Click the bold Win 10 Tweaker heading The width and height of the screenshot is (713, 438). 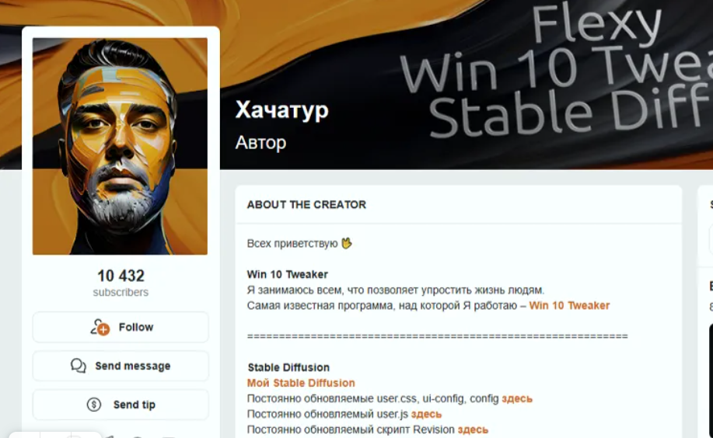tap(288, 274)
